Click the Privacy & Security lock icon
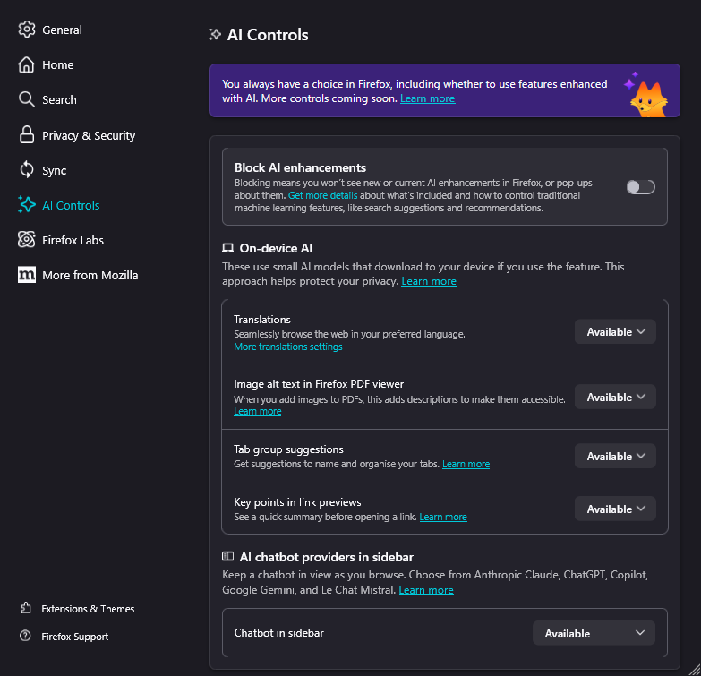The image size is (701, 676). 26,134
